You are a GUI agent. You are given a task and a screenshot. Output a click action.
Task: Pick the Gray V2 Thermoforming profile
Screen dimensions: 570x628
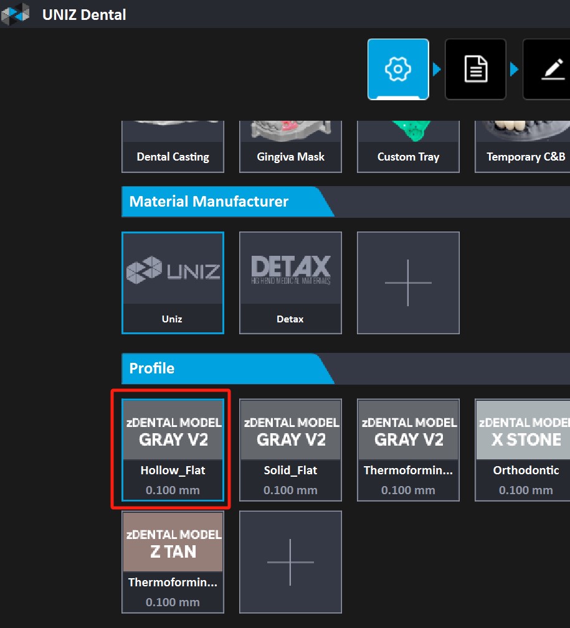pyautogui.click(x=408, y=450)
